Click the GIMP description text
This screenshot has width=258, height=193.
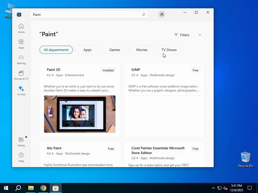click(x=164, y=88)
